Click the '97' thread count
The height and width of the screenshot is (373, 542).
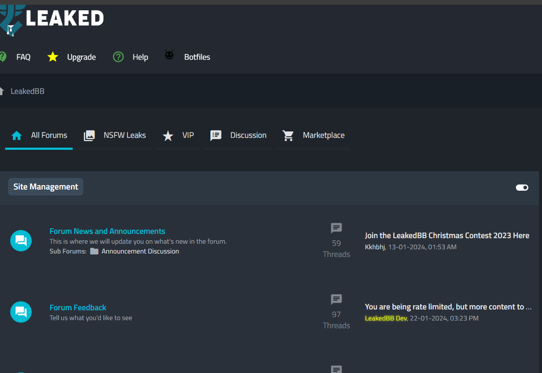(336, 315)
